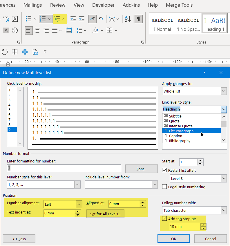230x246 pixels.
Task: Click the blue circle Quick Access icon
Action: pyautogui.click(x=25, y=52)
